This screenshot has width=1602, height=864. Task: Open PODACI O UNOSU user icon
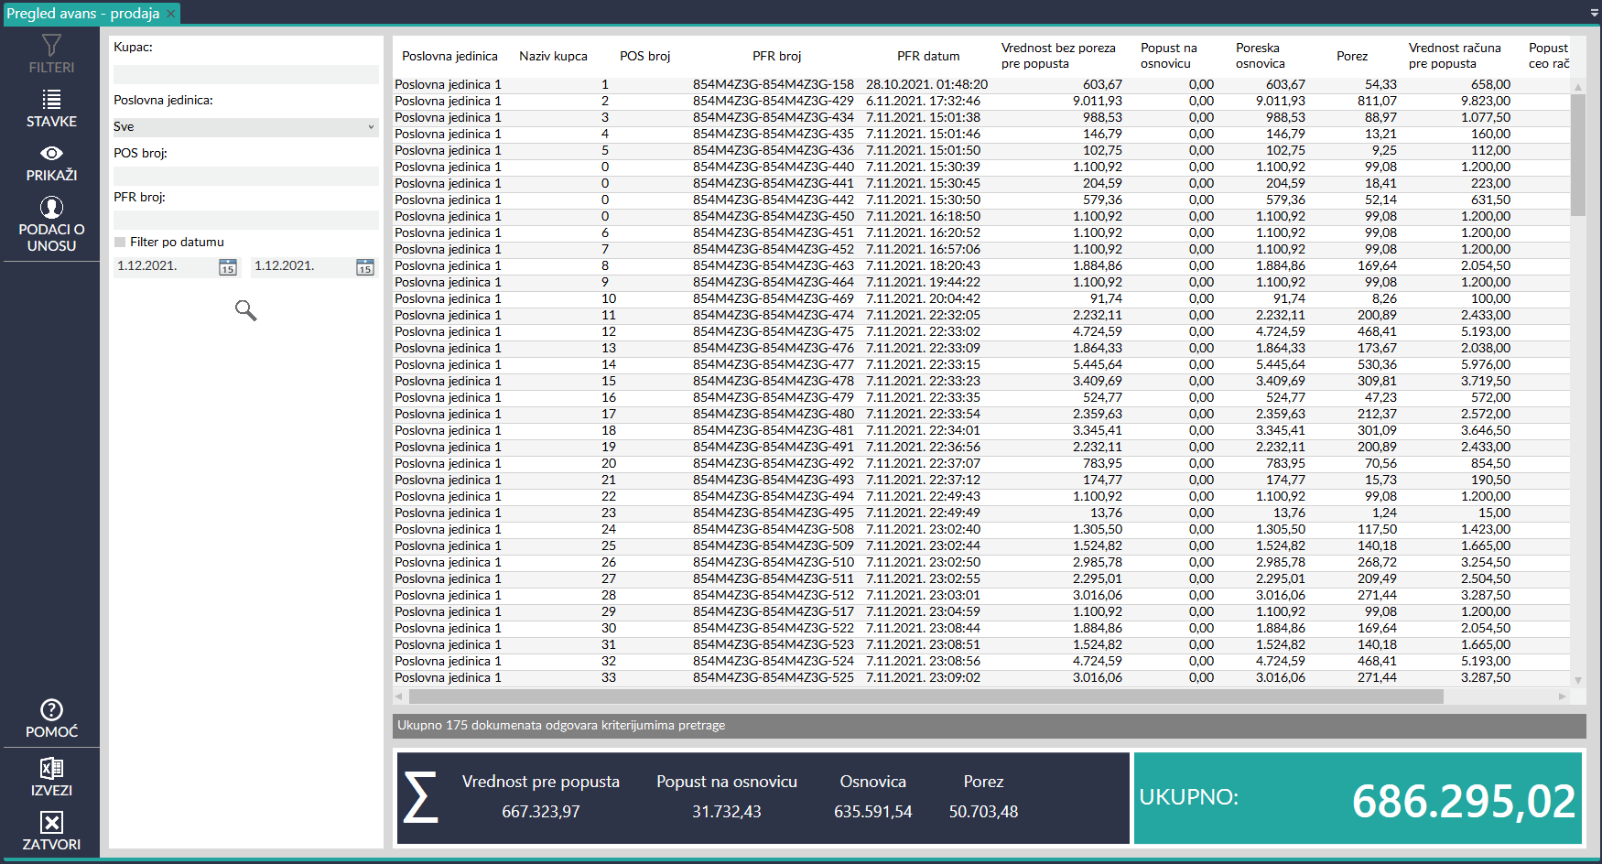click(51, 208)
